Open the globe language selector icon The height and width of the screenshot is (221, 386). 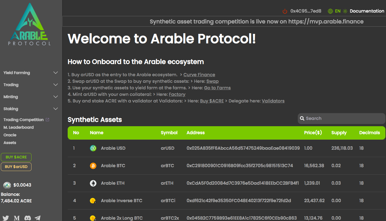point(330,11)
